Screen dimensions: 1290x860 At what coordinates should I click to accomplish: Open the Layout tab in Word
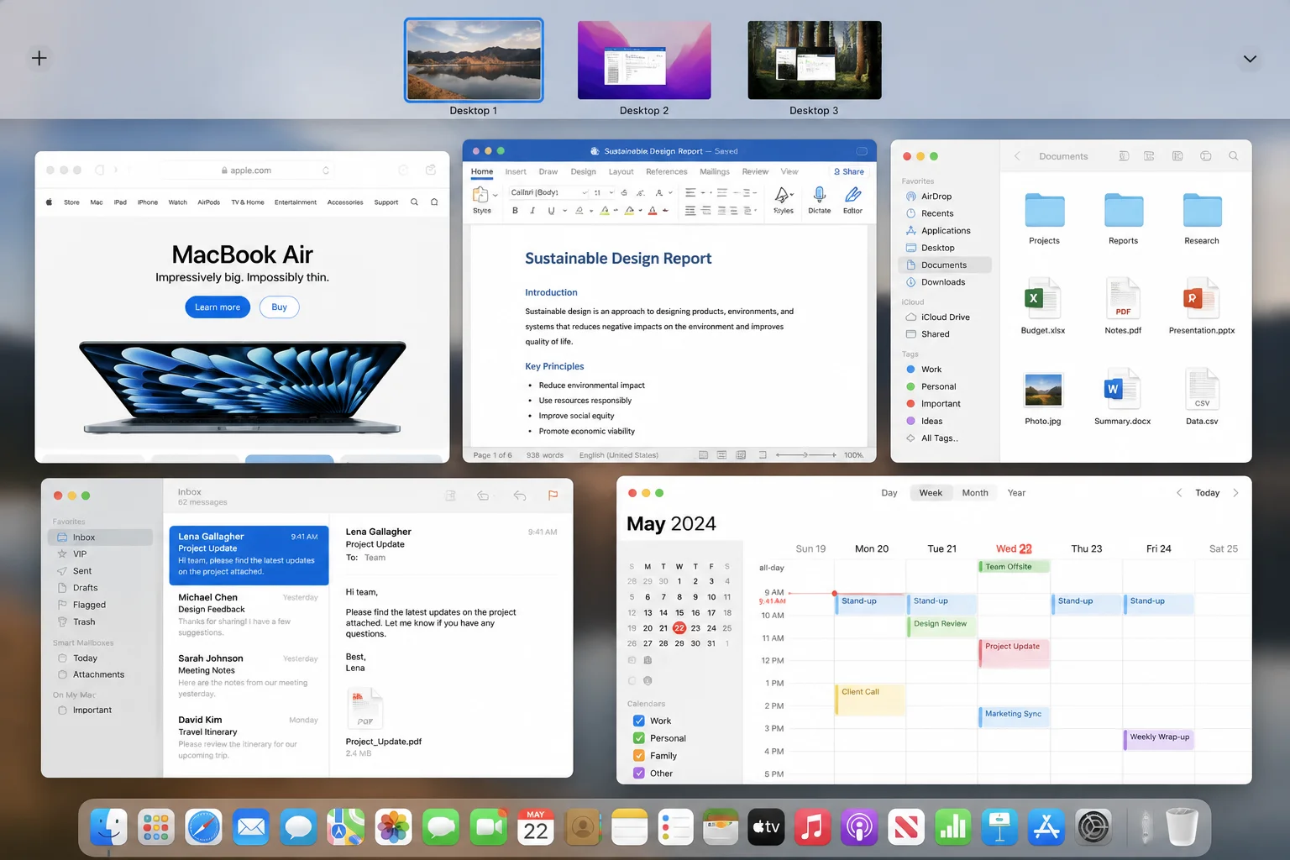621,171
